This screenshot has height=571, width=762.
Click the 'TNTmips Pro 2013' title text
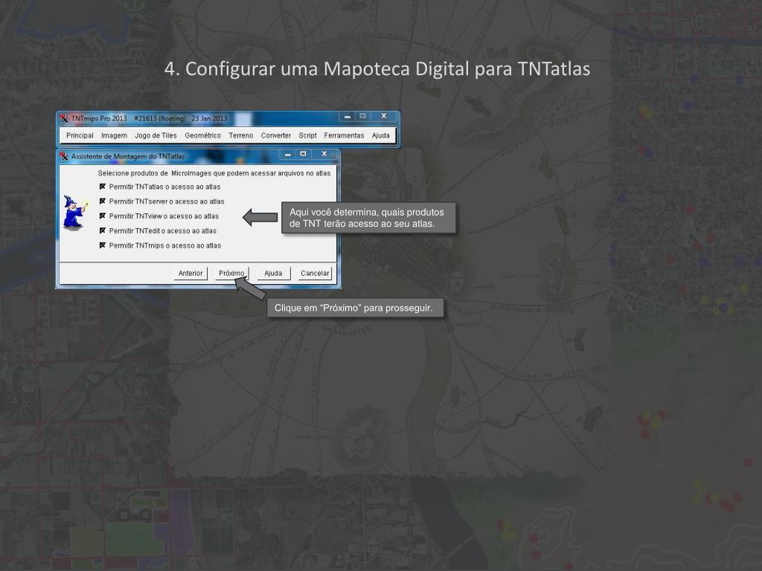click(99, 118)
